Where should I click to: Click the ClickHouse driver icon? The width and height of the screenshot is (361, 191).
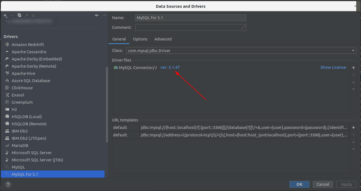point(7,88)
